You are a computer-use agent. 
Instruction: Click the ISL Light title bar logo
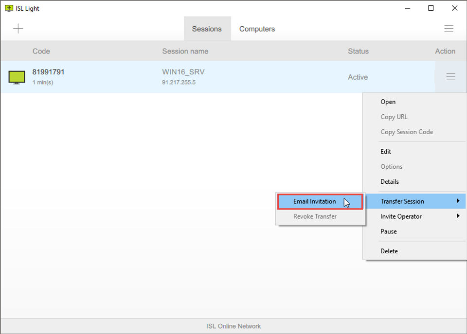pos(9,8)
